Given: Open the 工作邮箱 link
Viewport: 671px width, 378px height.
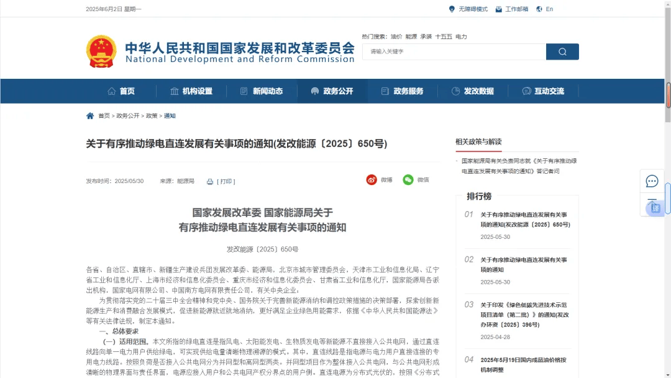Looking at the screenshot, I should point(517,9).
